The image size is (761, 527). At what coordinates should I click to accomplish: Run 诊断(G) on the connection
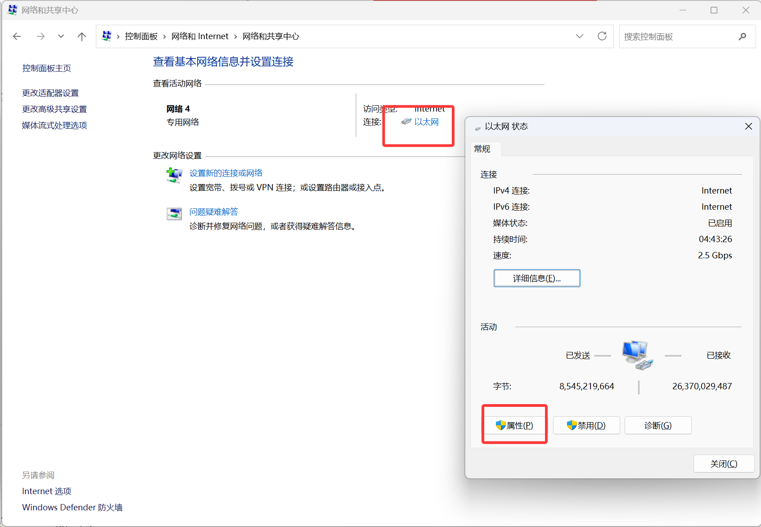657,425
